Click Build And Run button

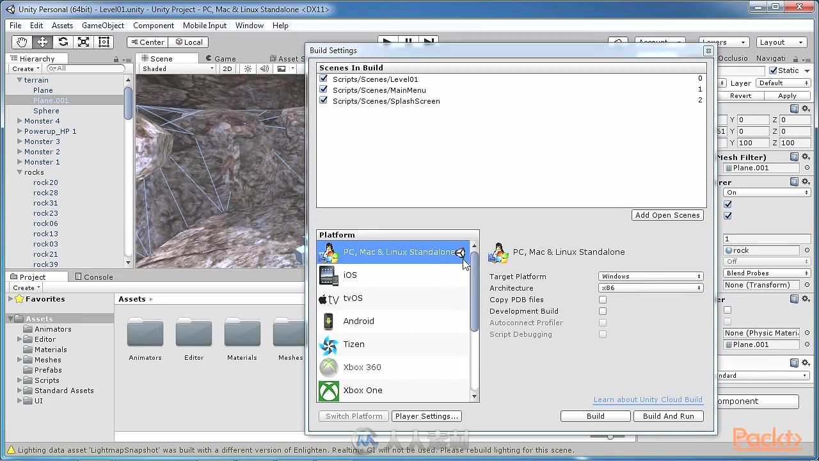point(669,416)
